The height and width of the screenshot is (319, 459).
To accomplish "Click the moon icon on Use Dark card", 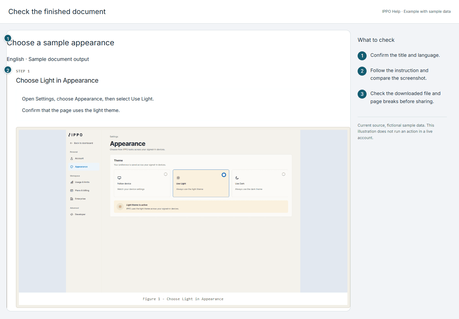I will [237, 178].
